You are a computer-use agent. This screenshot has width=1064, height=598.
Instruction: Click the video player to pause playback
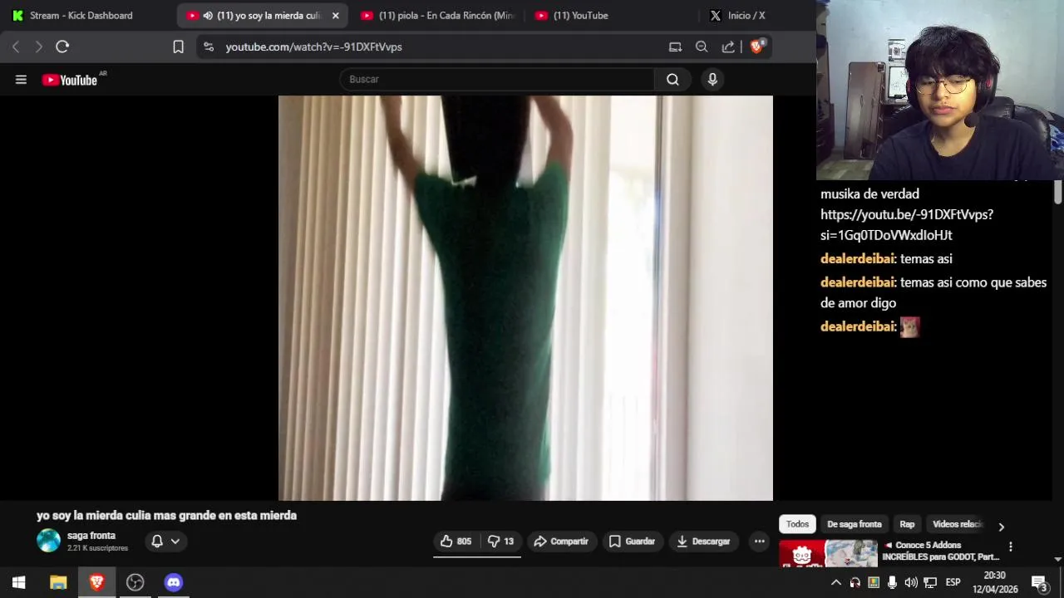coord(525,297)
